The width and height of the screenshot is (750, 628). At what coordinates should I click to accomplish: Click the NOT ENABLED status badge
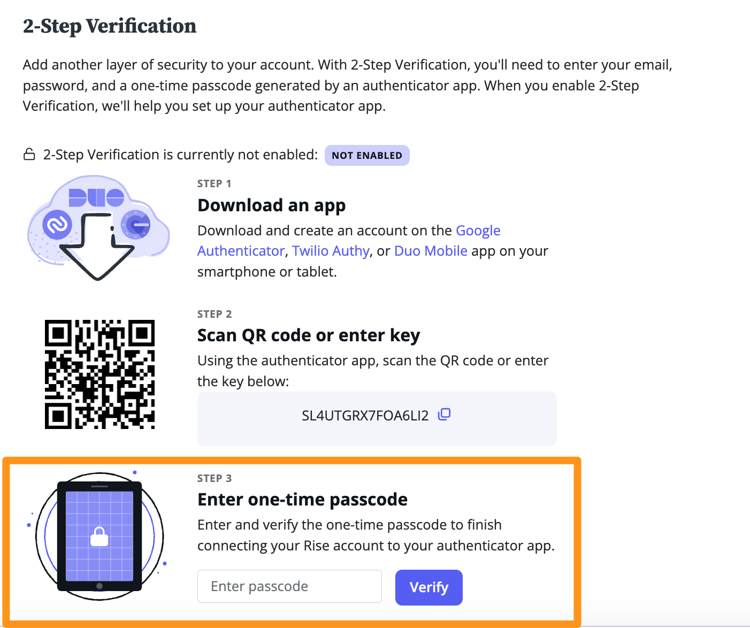367,155
